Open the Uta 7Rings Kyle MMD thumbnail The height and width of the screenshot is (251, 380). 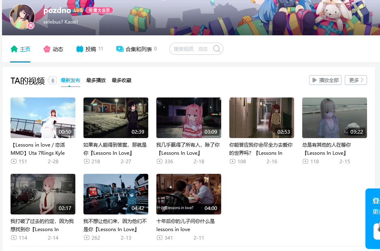[43, 118]
